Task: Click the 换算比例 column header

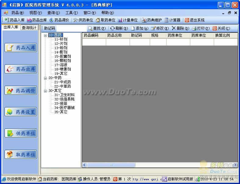Action: pos(226,35)
